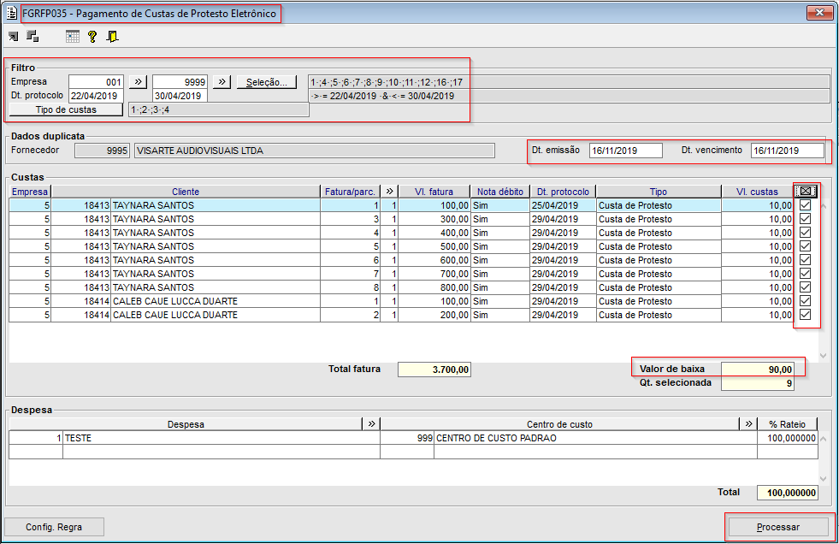Uncheck CALEB CAUE LUCCA DUARTE 200,00 row

[806, 315]
